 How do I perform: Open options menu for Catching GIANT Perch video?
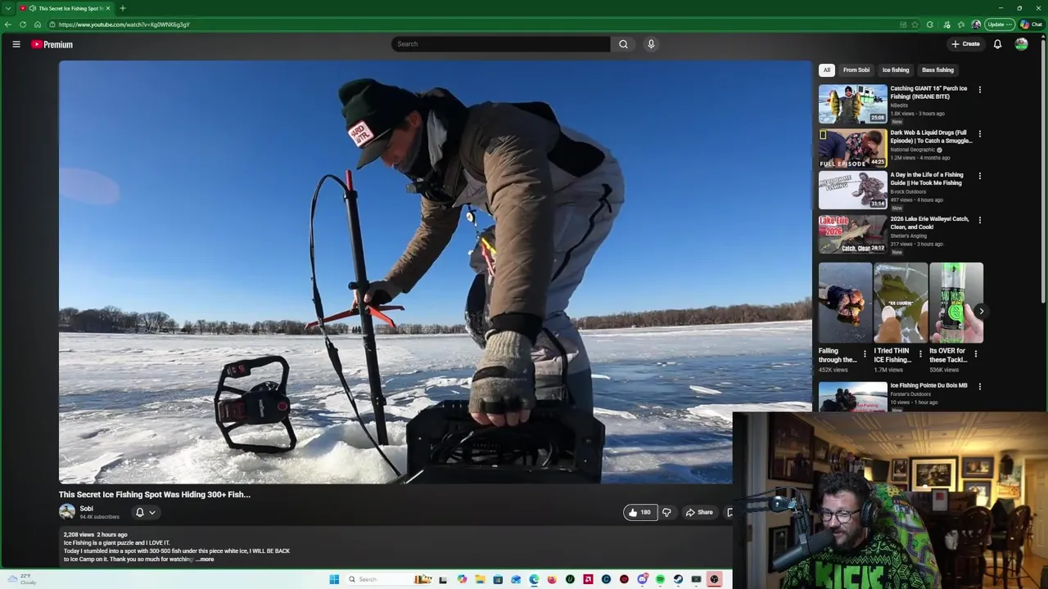pos(979,90)
